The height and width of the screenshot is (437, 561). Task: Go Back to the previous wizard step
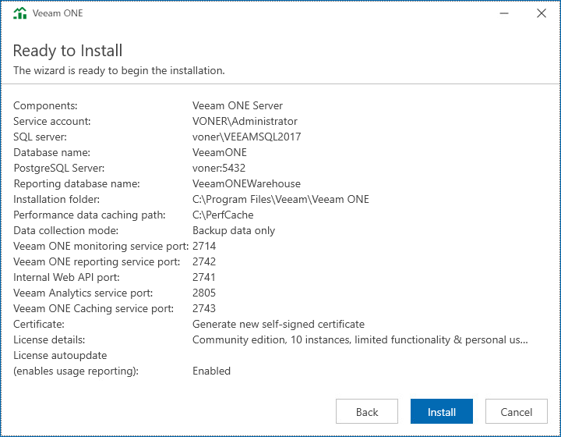[367, 411]
